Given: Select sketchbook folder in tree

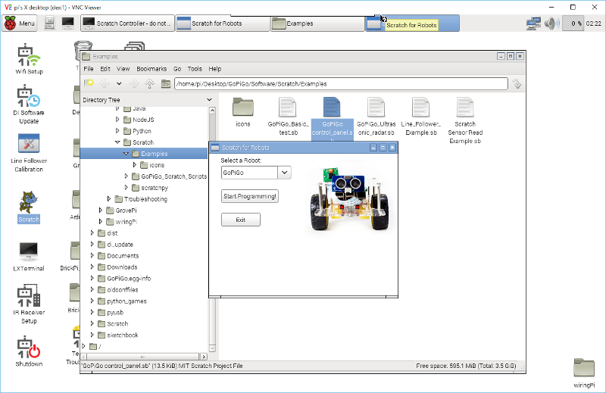Looking at the screenshot, I should tap(122, 335).
